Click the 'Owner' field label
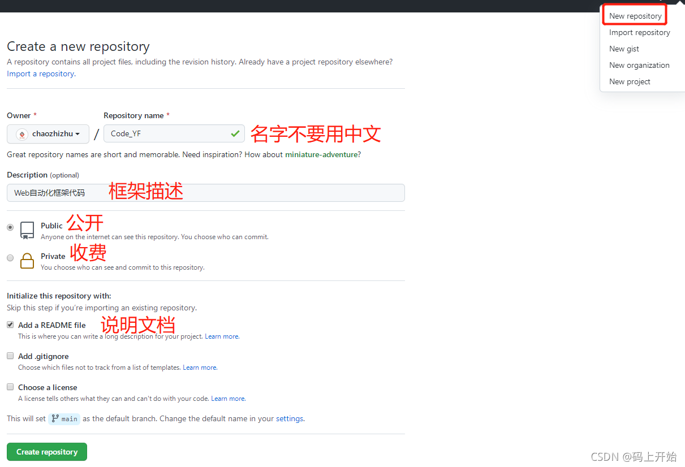The image size is (685, 467). 19,115
